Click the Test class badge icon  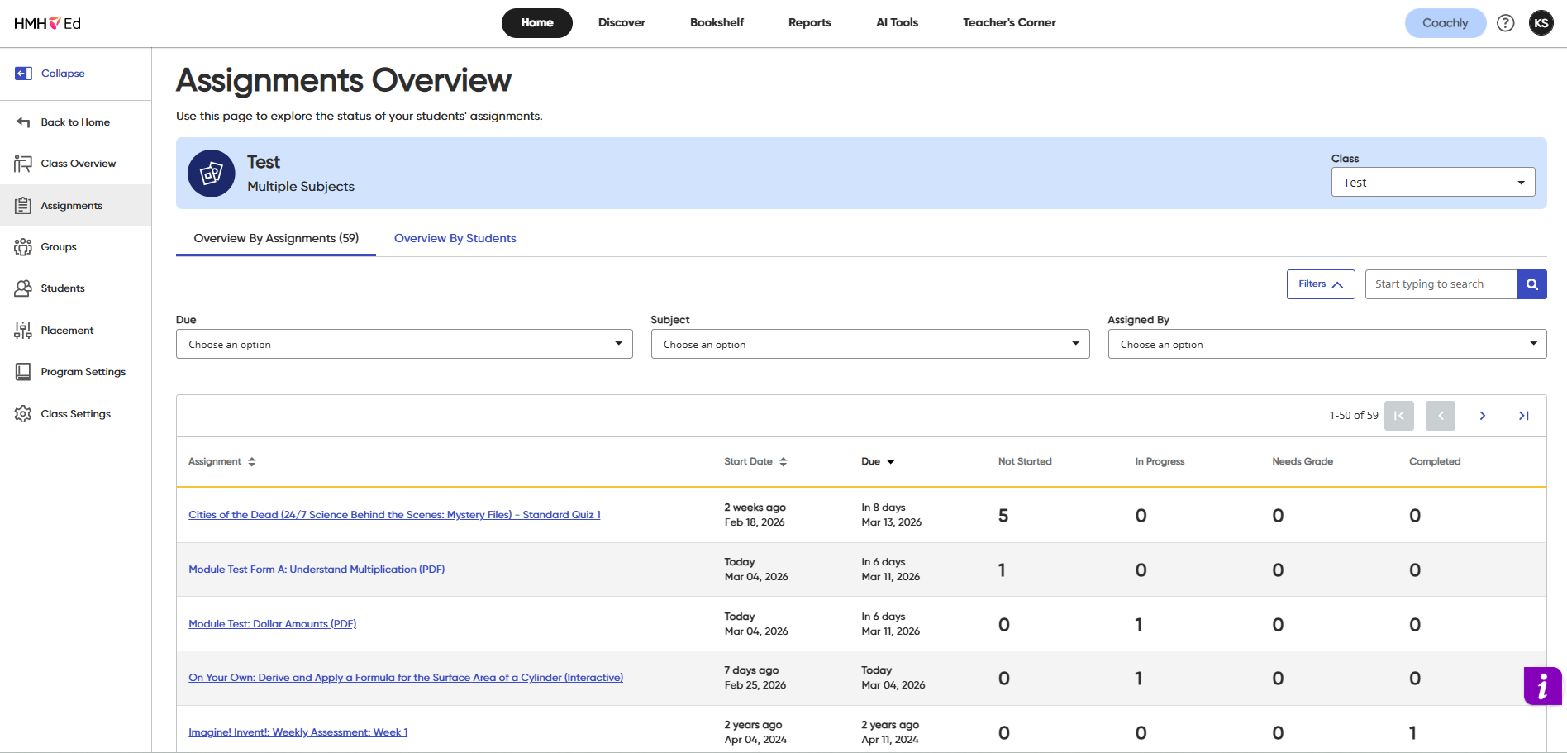[212, 174]
